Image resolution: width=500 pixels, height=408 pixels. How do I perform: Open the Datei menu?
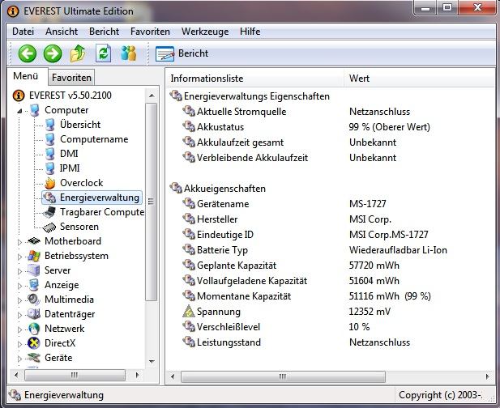(23, 32)
